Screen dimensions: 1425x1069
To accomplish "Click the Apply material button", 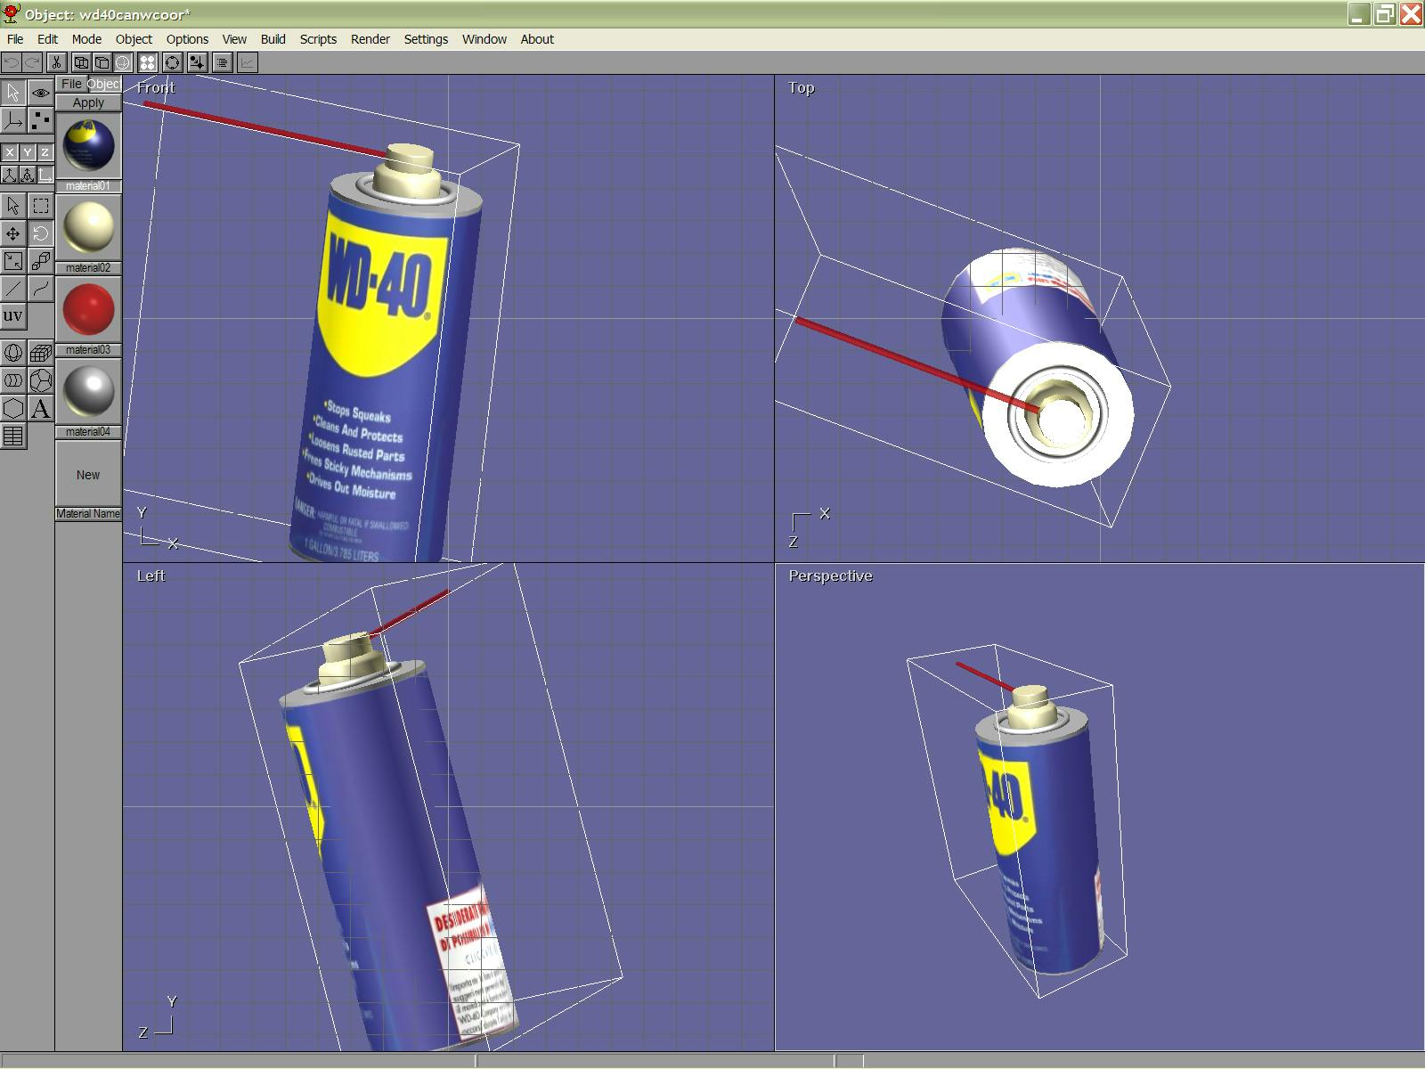I will (88, 102).
